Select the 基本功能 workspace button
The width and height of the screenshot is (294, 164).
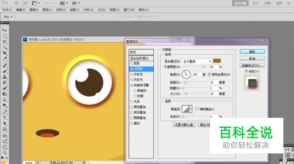click(x=240, y=3)
